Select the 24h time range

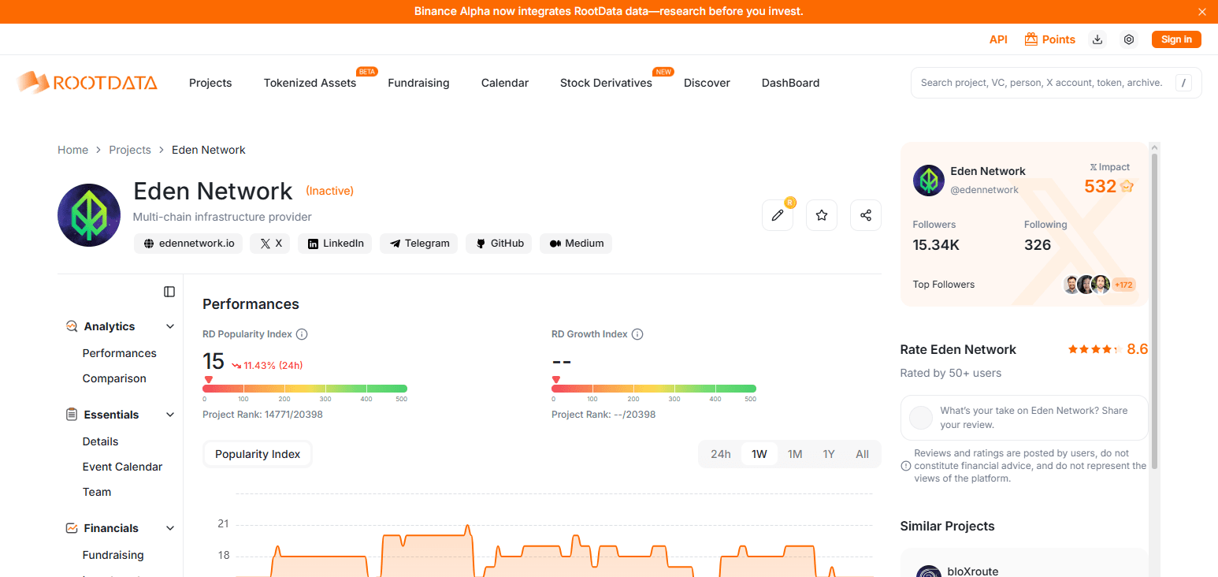point(721,454)
